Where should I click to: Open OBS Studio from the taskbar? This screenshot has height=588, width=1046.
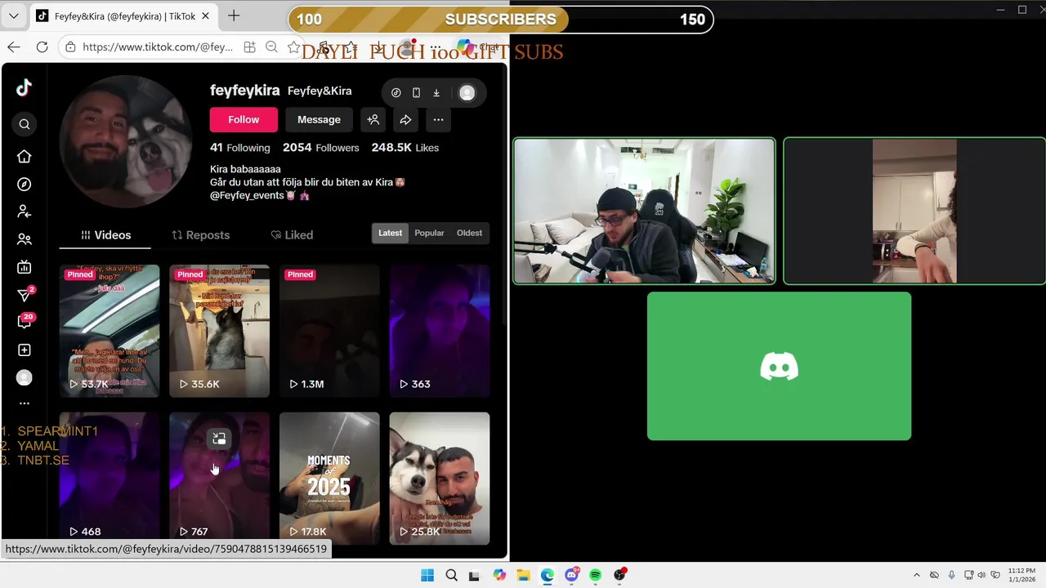619,575
